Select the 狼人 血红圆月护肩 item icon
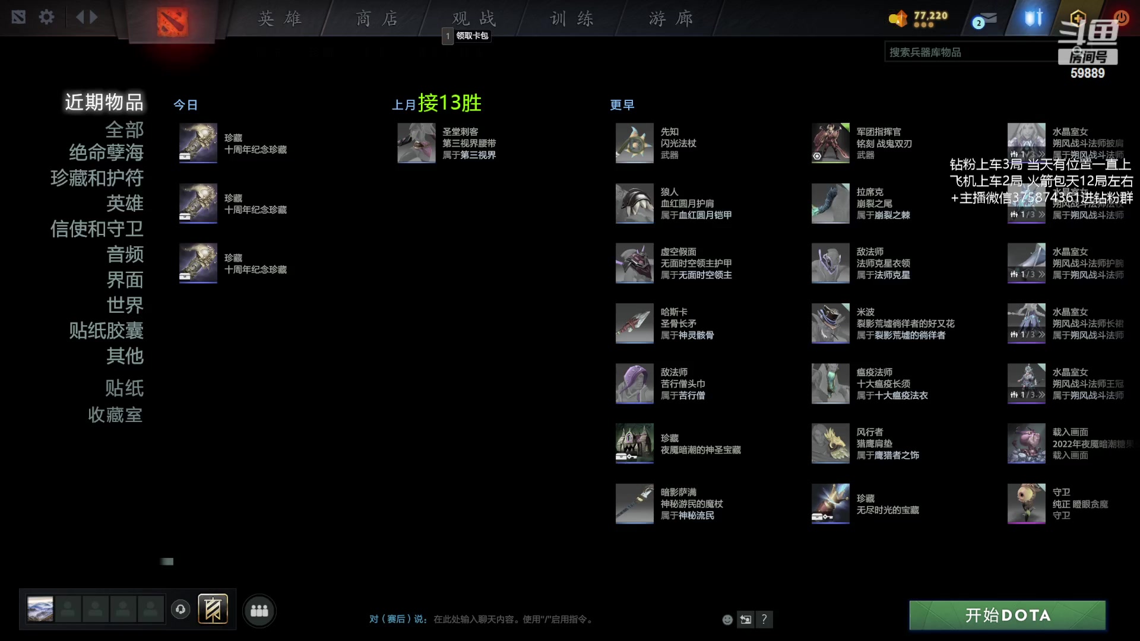The image size is (1140, 641). click(x=634, y=203)
